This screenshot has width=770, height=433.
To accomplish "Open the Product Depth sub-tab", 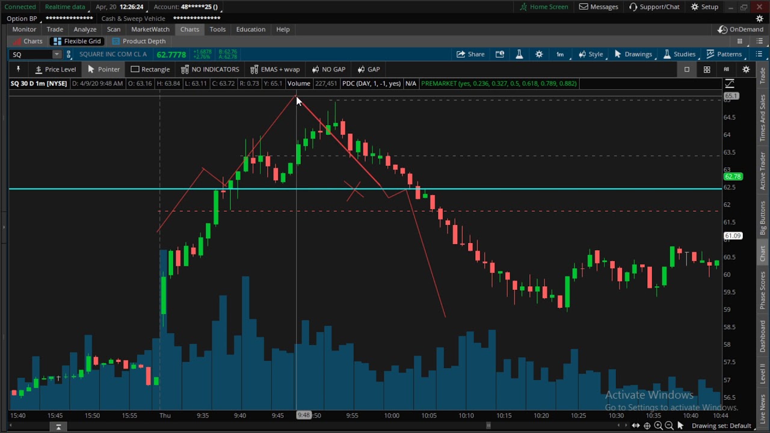I will 138,41.
